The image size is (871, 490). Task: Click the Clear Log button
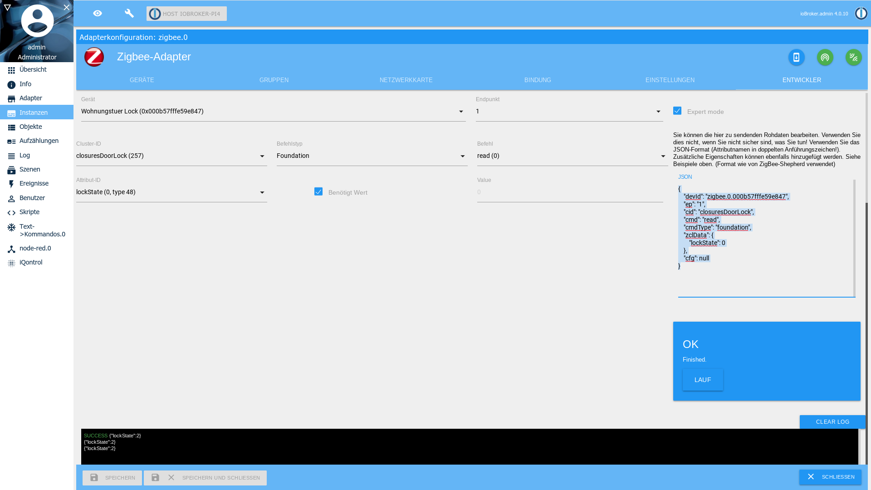click(x=832, y=422)
